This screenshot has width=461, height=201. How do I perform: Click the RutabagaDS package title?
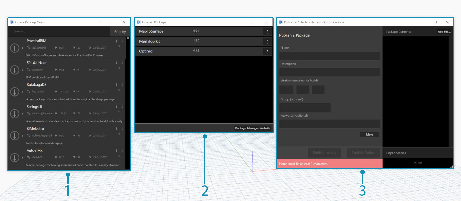click(x=36, y=85)
